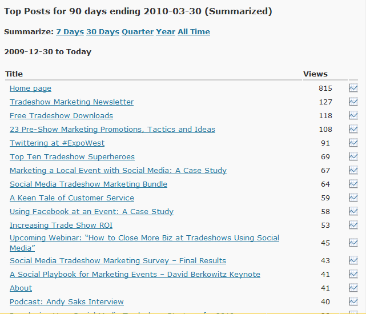Show graph for Increasing Trade Show ROI
Screen dimensions: 366x314
coord(353,225)
